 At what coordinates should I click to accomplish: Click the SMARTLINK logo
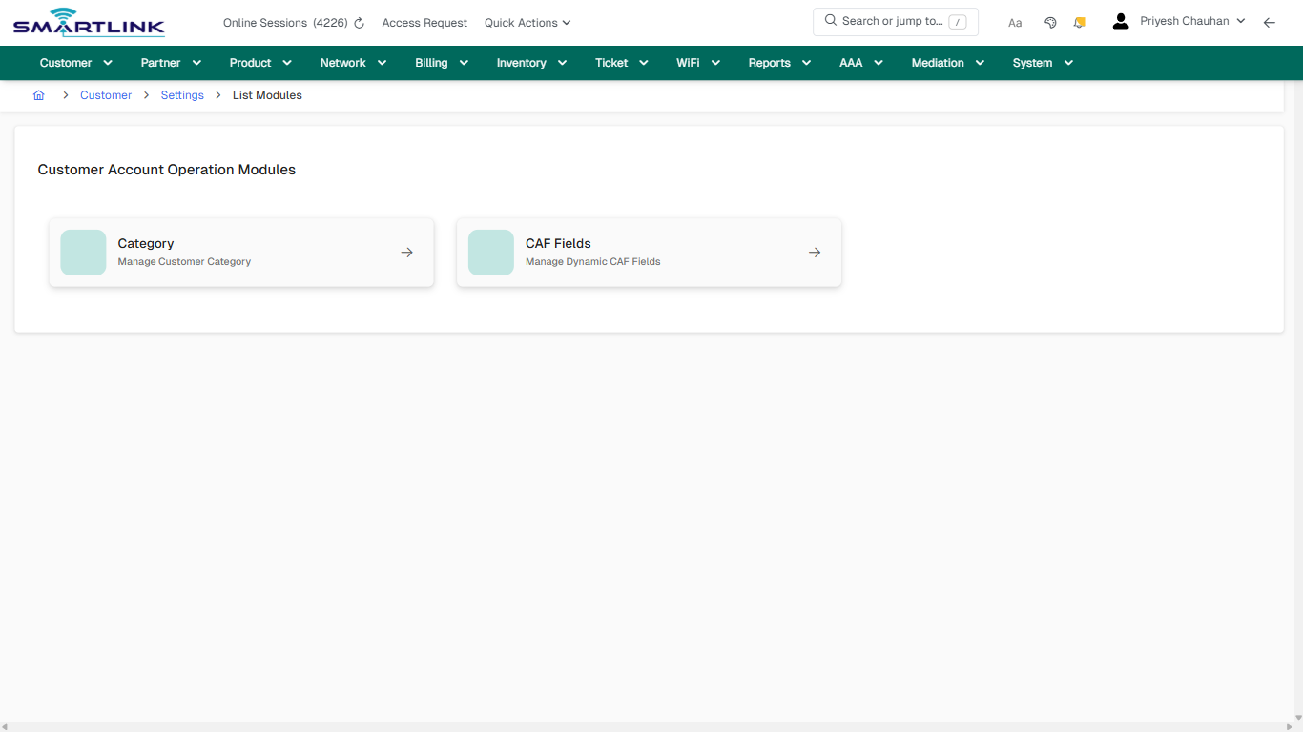point(88,22)
